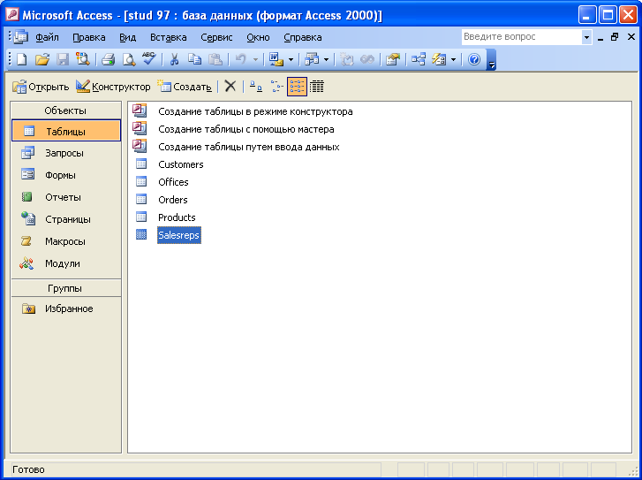Switch to Small Icons view
The image size is (642, 480).
click(276, 86)
